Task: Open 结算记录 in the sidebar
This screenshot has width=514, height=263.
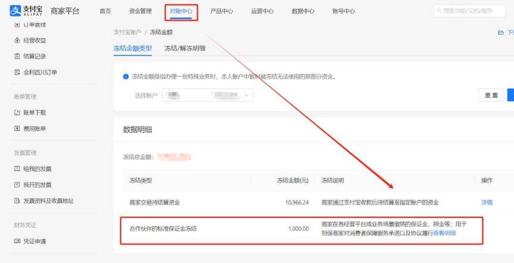Action: tap(35, 56)
